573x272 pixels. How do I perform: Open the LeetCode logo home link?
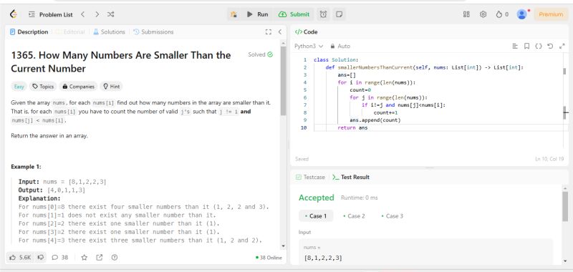14,14
